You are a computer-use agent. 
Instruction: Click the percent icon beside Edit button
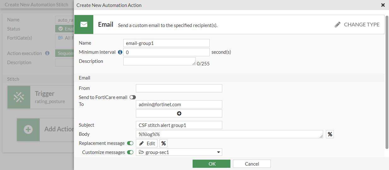coord(163,143)
